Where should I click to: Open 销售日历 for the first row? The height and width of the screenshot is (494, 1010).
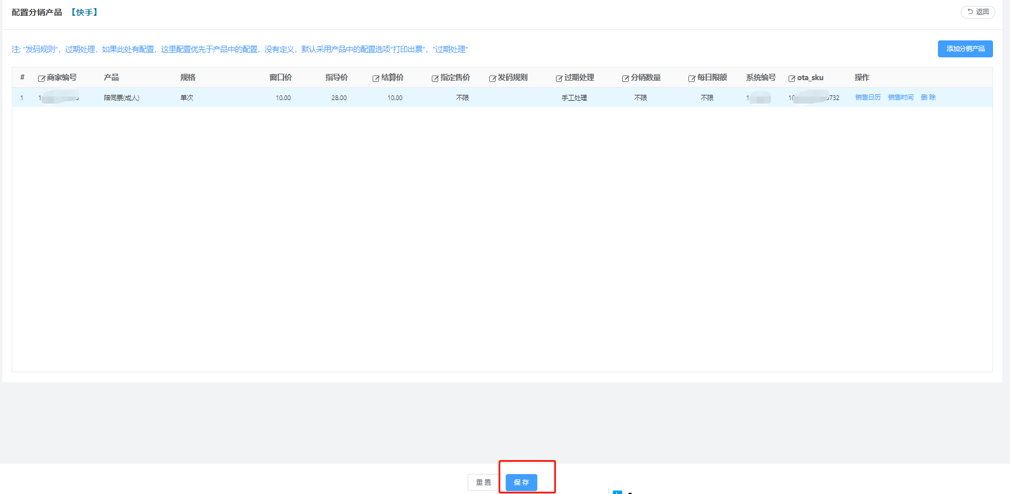point(868,98)
